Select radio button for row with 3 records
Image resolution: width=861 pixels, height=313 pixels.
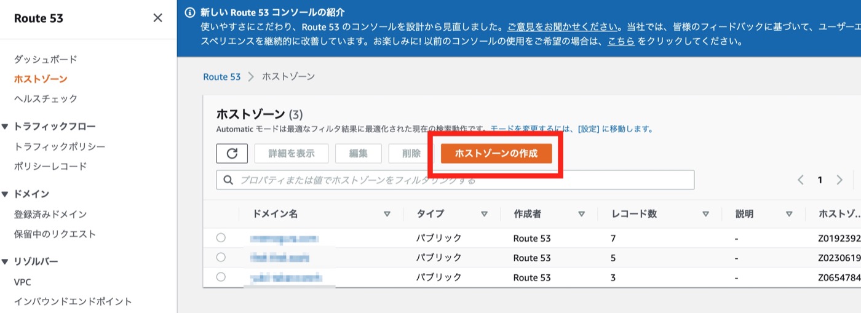point(221,277)
